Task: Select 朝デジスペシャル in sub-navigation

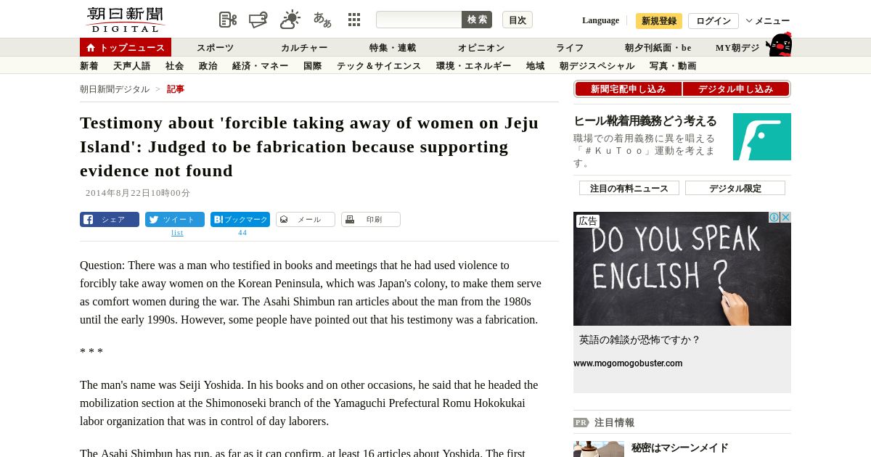Action: click(597, 66)
